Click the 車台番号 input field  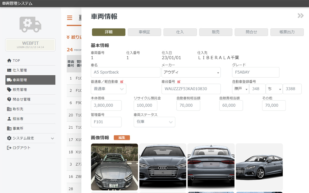[x=191, y=89]
